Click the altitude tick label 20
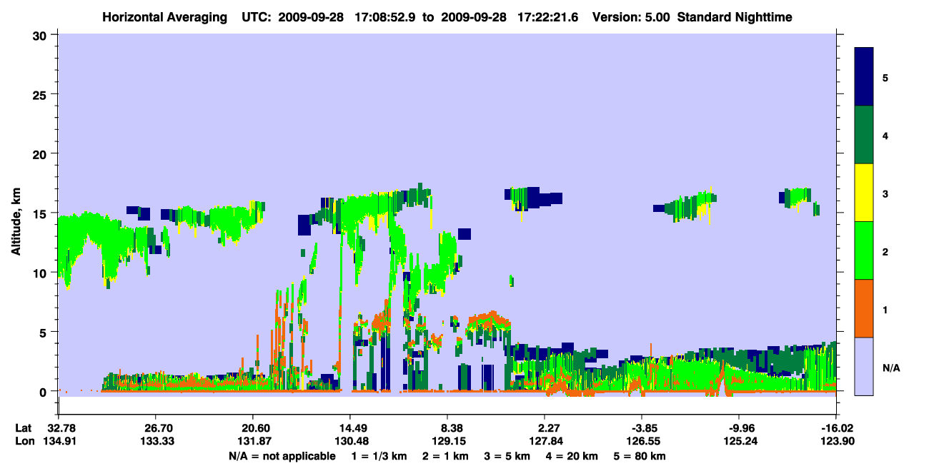Screen dimensions: 929x476 [x=41, y=153]
